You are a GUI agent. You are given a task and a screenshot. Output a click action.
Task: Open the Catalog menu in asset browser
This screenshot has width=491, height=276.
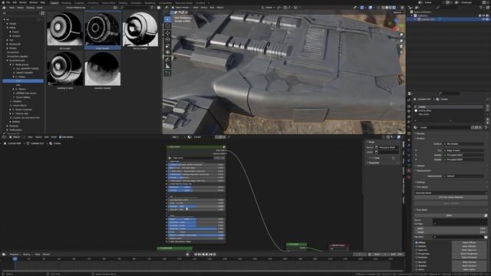click(x=30, y=8)
